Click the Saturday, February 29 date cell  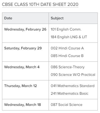click(25, 52)
